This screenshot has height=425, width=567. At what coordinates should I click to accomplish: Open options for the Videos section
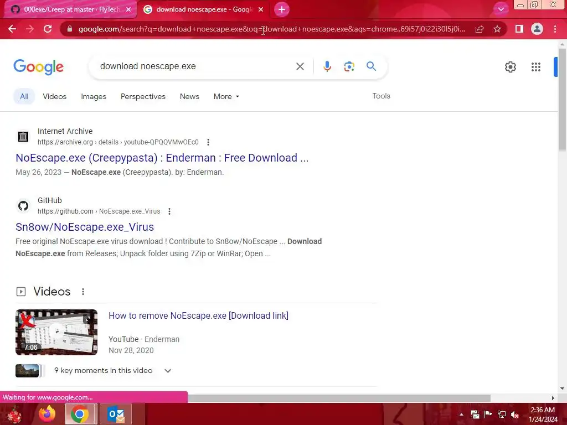click(83, 292)
